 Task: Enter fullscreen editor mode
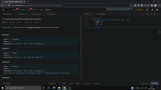click(158, 14)
